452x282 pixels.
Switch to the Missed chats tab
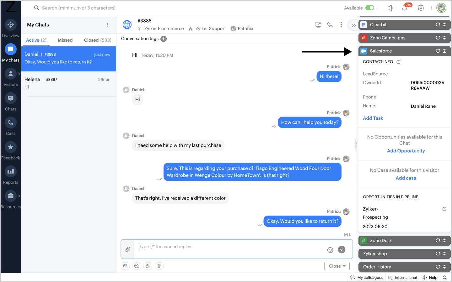[x=65, y=40]
